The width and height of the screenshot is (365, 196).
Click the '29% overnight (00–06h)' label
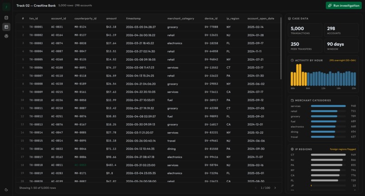coord(342,60)
